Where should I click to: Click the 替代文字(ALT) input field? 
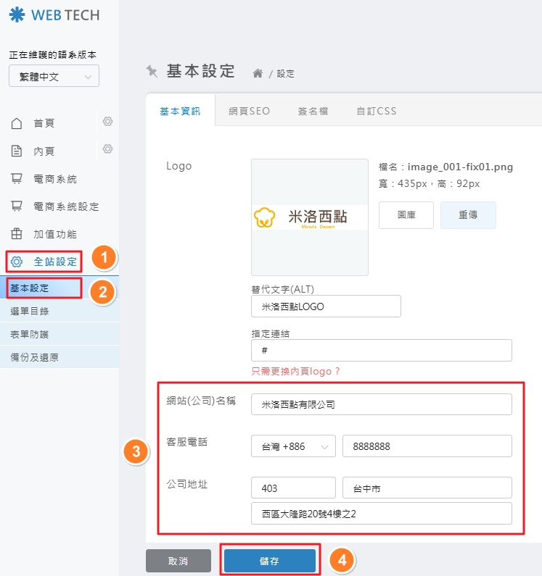(326, 306)
